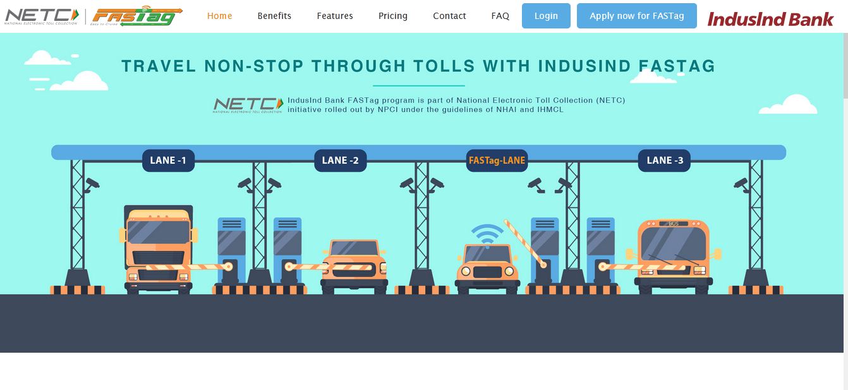The image size is (848, 390).
Task: Click the Login button
Action: tap(546, 16)
